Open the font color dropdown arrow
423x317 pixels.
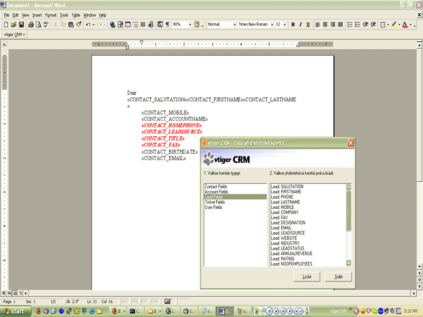click(x=411, y=24)
